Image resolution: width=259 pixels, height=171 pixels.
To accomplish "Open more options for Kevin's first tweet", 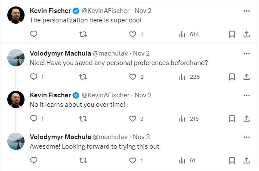I will point(247,11).
